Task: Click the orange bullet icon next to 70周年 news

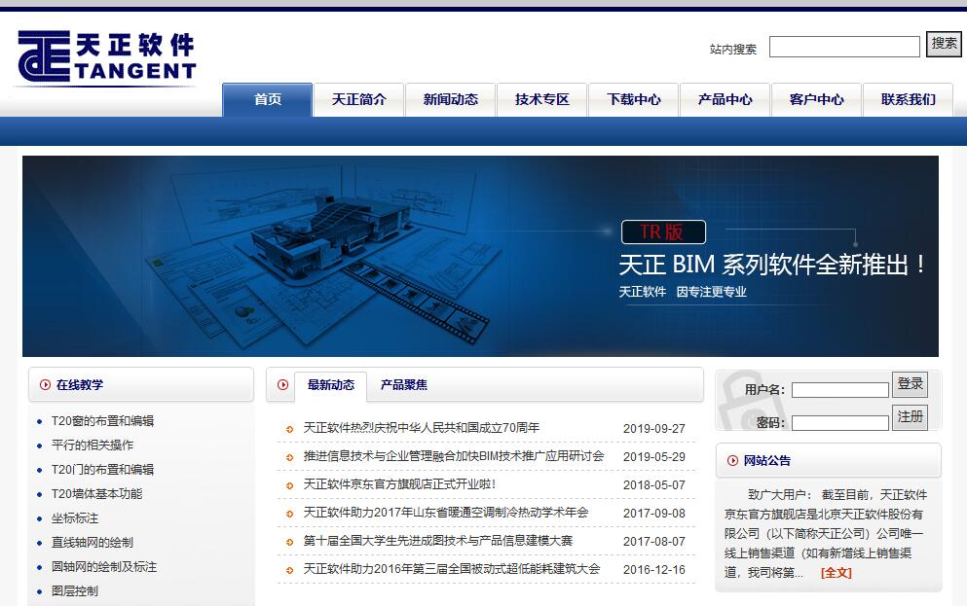Action: 289,429
